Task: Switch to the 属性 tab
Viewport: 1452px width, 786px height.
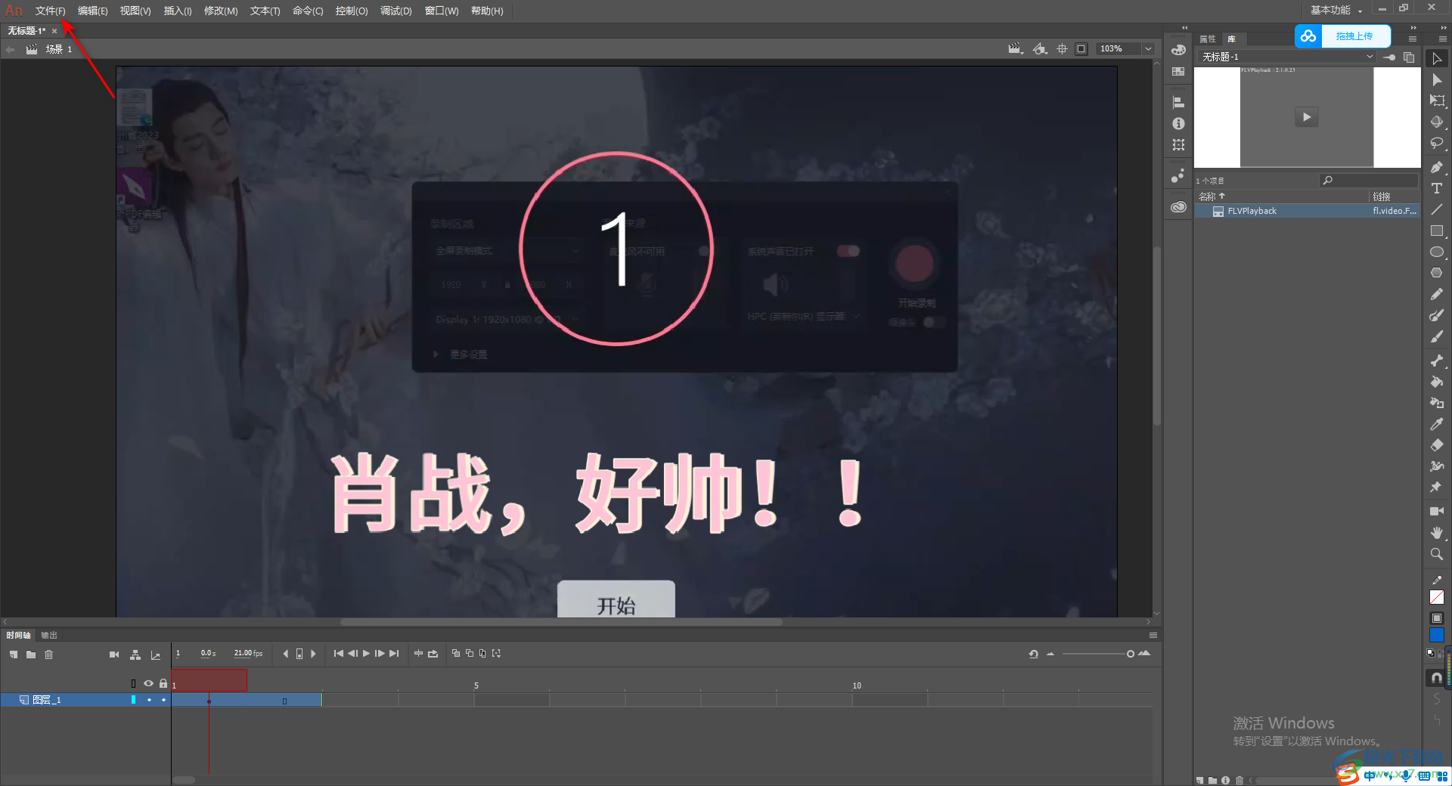Action: pos(1208,39)
